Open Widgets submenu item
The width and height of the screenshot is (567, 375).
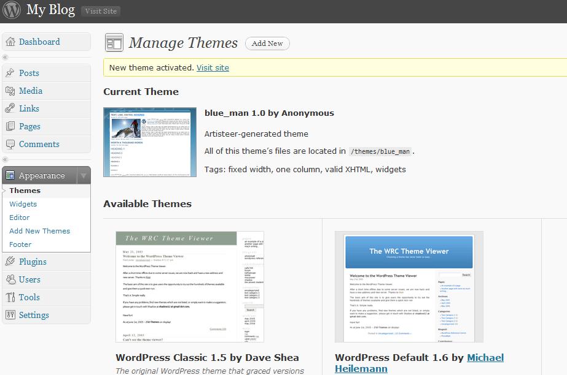(23, 204)
